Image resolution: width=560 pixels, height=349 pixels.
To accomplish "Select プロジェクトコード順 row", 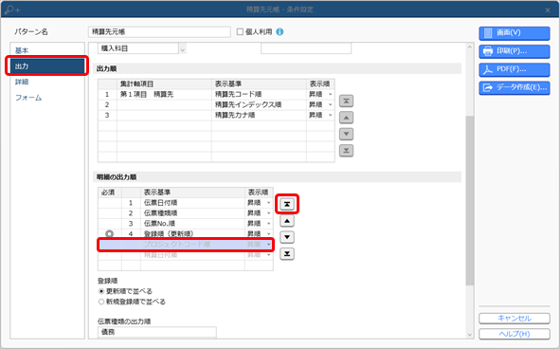I will pyautogui.click(x=186, y=245).
